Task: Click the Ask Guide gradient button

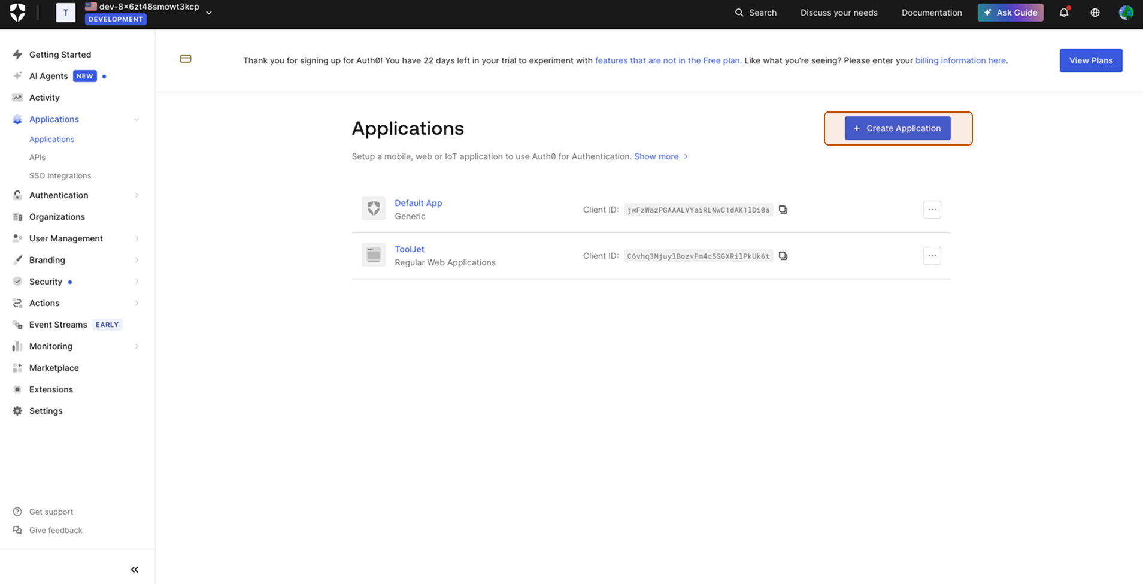Action: pyautogui.click(x=1010, y=12)
